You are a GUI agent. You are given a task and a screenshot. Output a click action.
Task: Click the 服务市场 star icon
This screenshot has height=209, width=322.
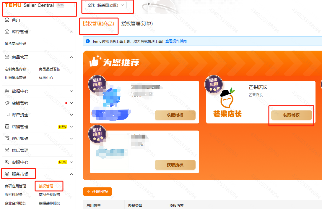(7, 174)
